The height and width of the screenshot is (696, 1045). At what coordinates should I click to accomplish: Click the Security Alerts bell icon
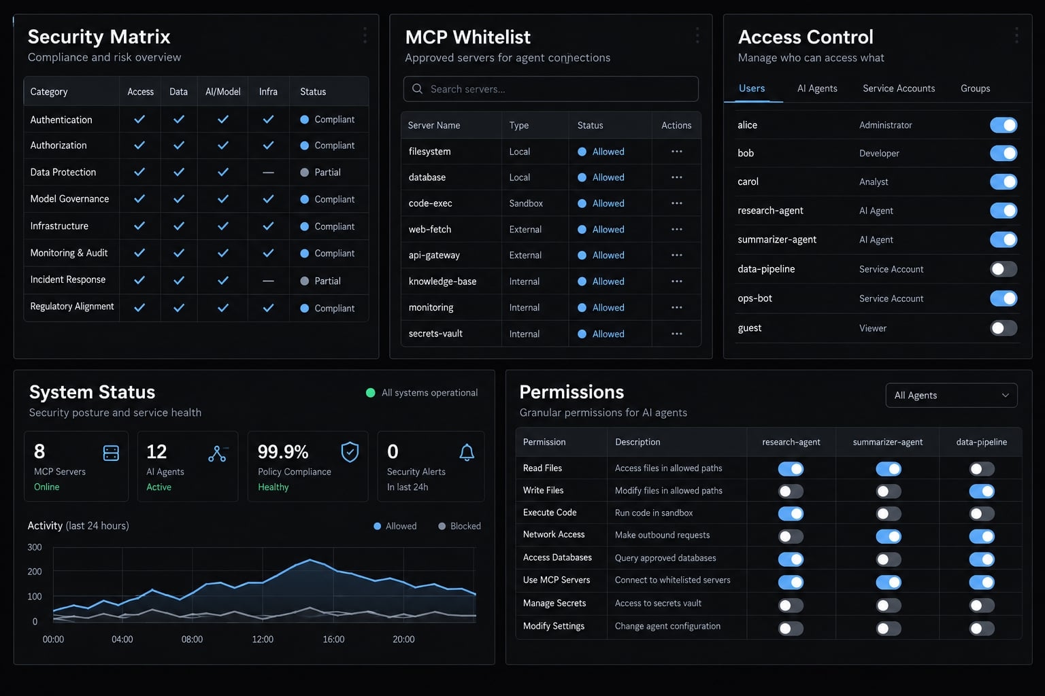point(467,453)
